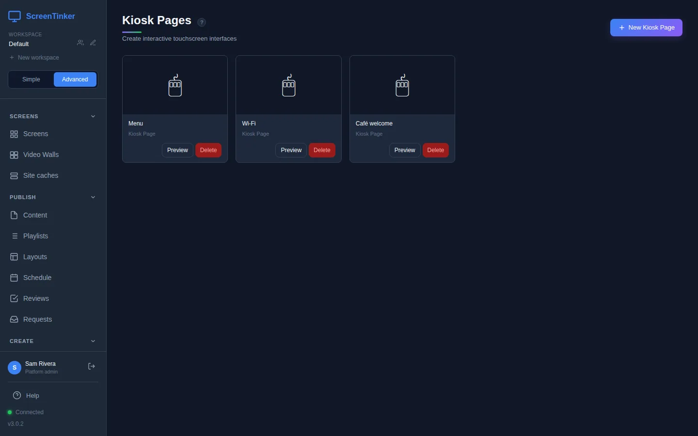This screenshot has width=698, height=436.
Task: Click the green Connected status dot
Action: pyautogui.click(x=10, y=412)
